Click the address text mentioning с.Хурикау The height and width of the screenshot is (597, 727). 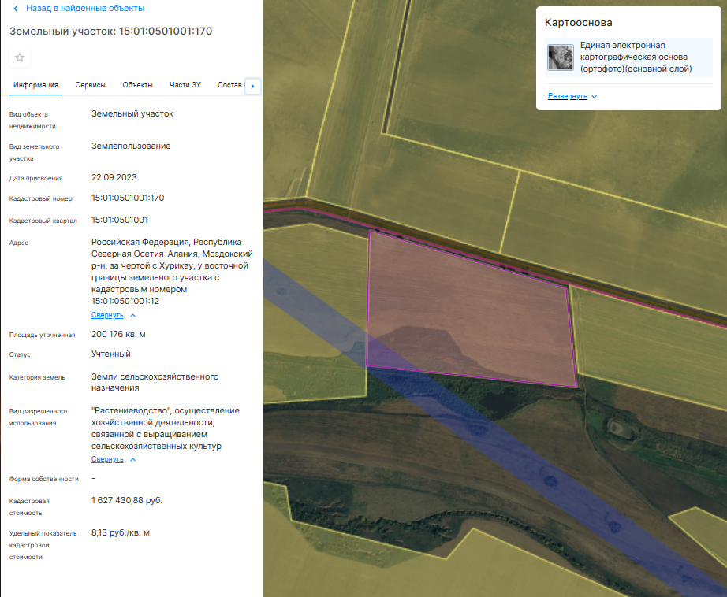click(172, 272)
